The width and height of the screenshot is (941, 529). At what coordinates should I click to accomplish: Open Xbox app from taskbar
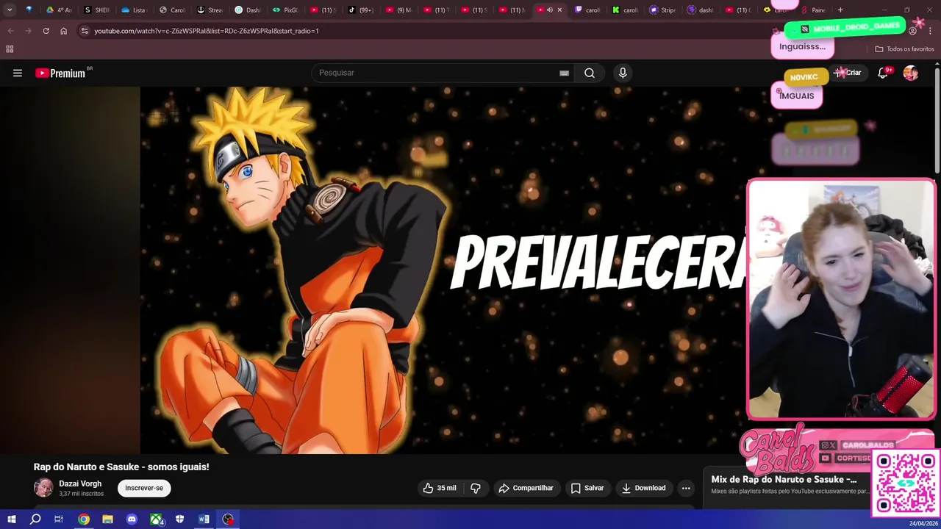pos(156,519)
